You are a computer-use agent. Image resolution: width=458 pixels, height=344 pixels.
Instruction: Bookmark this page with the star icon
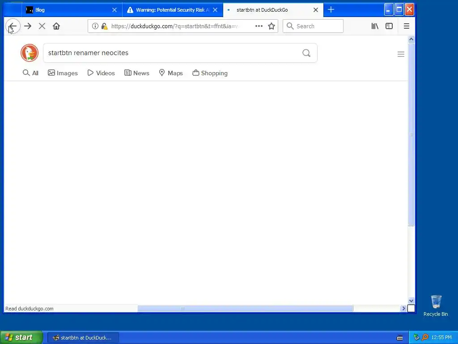tap(271, 26)
